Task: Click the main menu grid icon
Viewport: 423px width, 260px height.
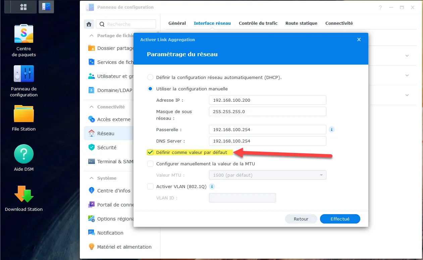Action: tap(23, 6)
